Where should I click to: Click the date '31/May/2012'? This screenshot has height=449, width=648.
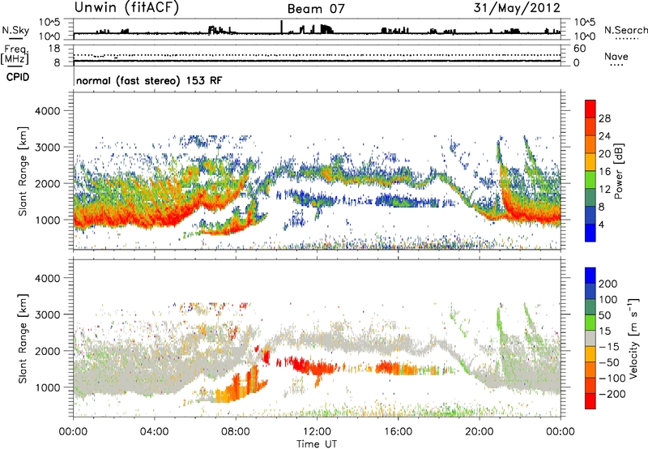(517, 8)
